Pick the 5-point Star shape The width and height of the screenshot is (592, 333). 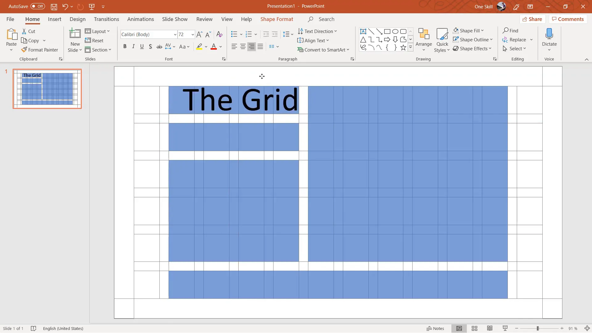click(x=403, y=47)
